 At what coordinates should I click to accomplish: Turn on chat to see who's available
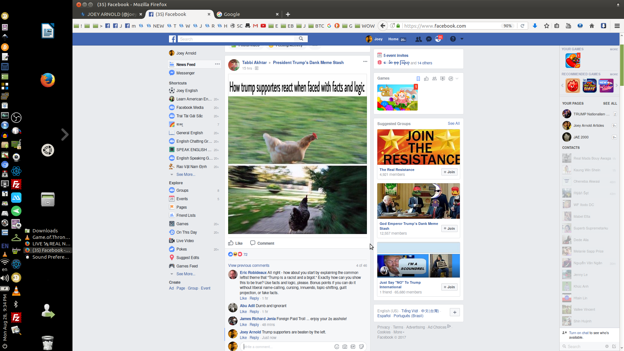(x=585, y=333)
